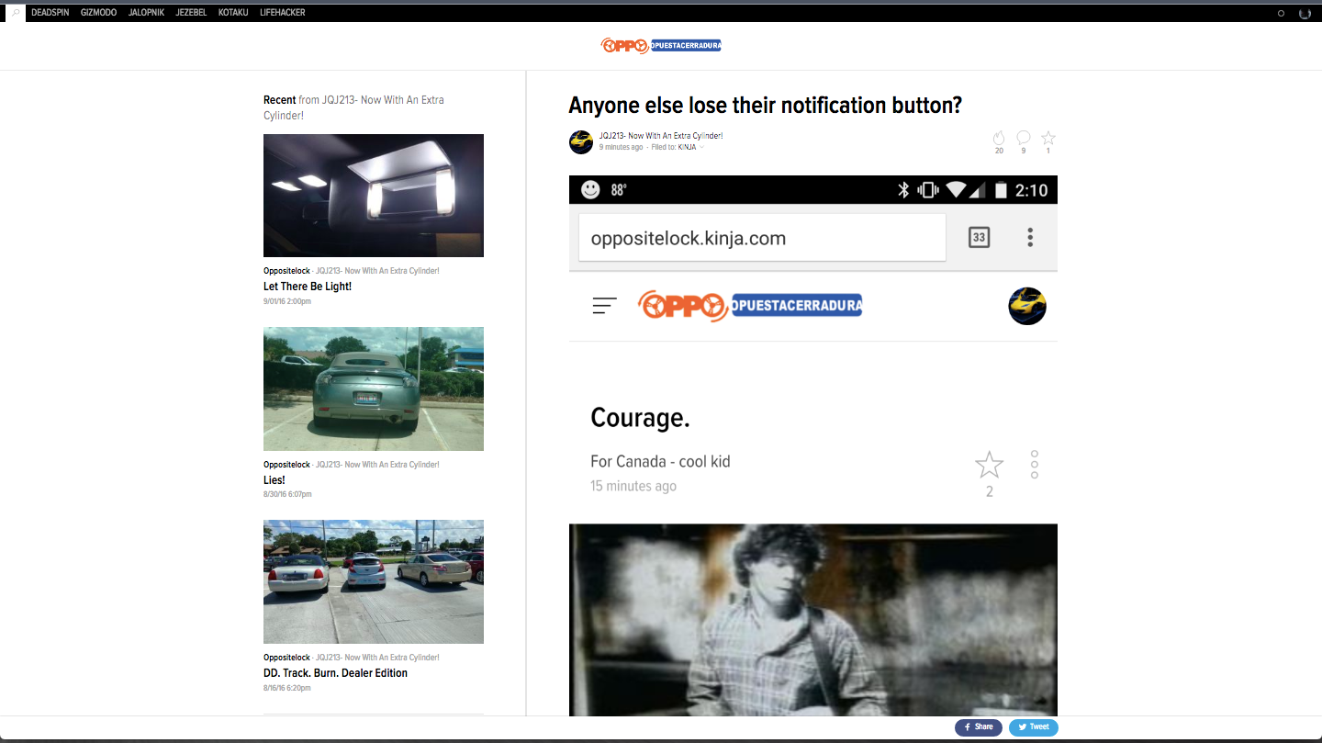Open the 'Let There Be Light!' thumbnail
Image resolution: width=1322 pixels, height=743 pixels.
[374, 196]
